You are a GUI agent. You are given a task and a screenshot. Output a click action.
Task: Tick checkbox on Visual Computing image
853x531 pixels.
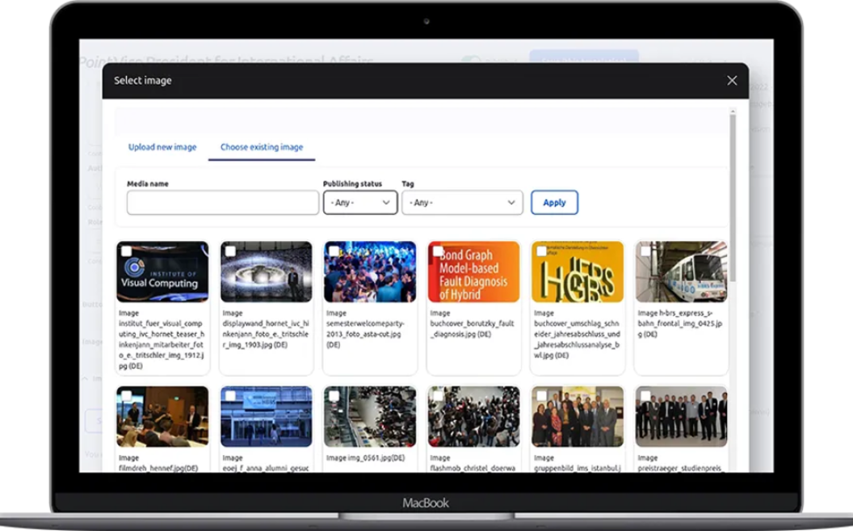127,251
